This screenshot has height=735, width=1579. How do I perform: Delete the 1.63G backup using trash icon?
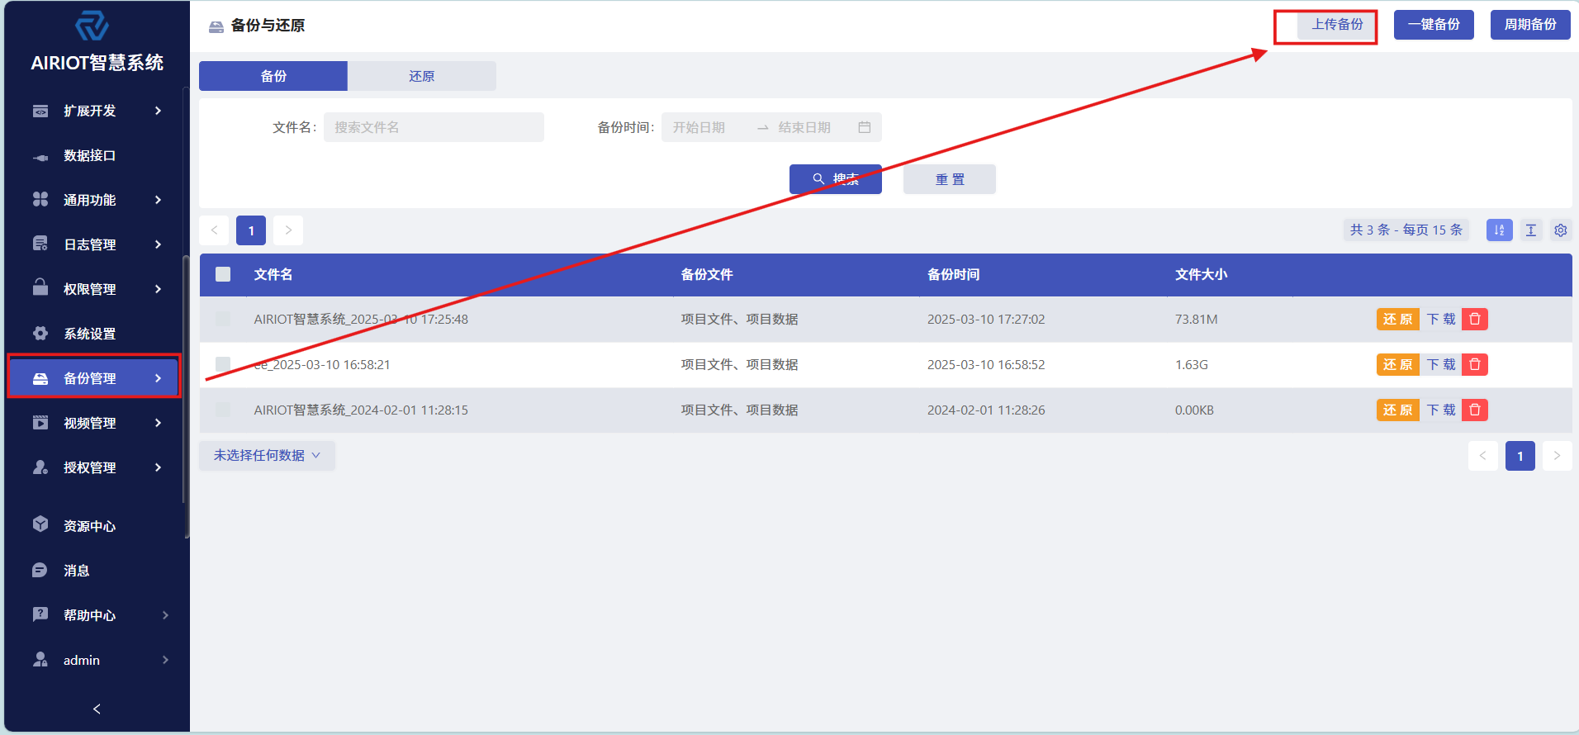click(1474, 364)
